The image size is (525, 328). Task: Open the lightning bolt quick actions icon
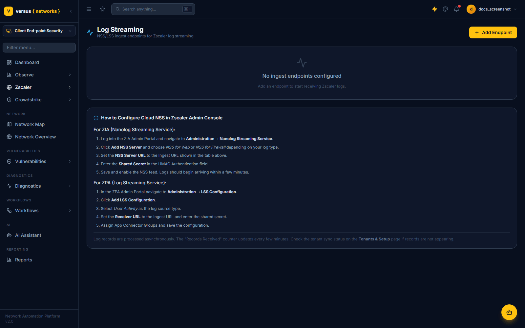[x=434, y=9]
